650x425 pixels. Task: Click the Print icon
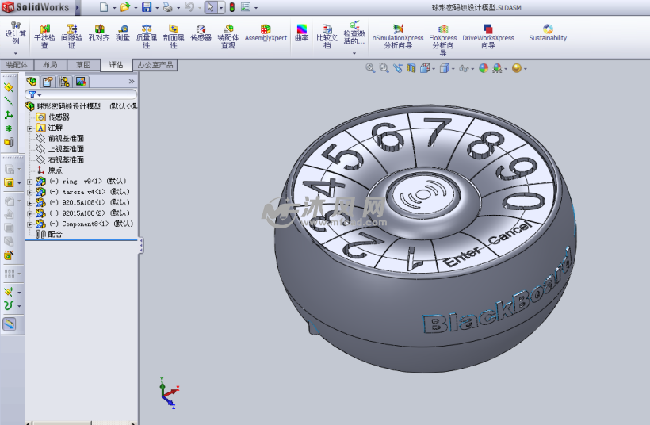click(x=167, y=7)
